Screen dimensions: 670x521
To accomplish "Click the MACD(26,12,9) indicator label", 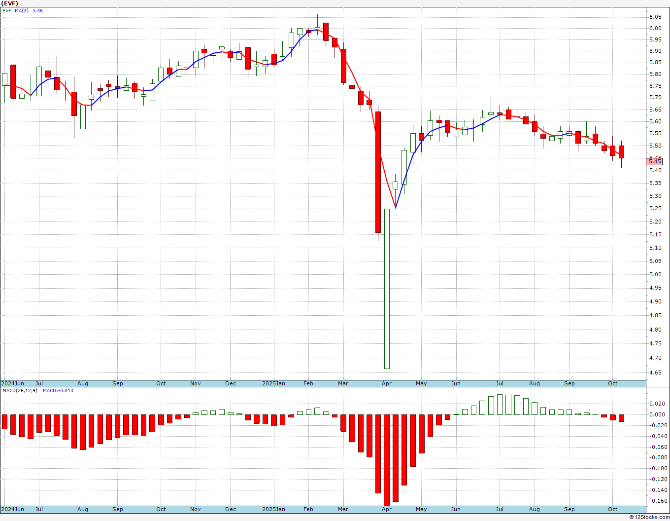I will [x=20, y=390].
